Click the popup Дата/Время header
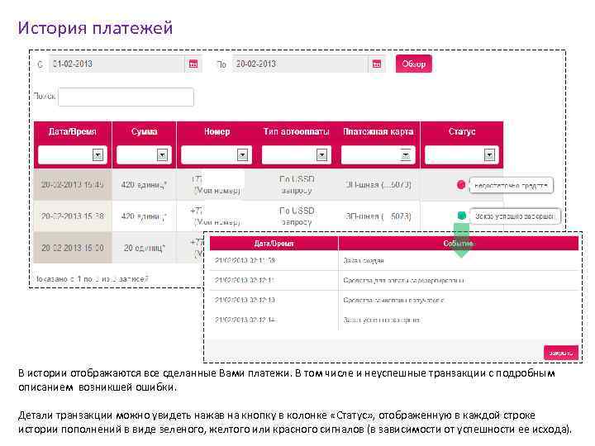 click(274, 244)
